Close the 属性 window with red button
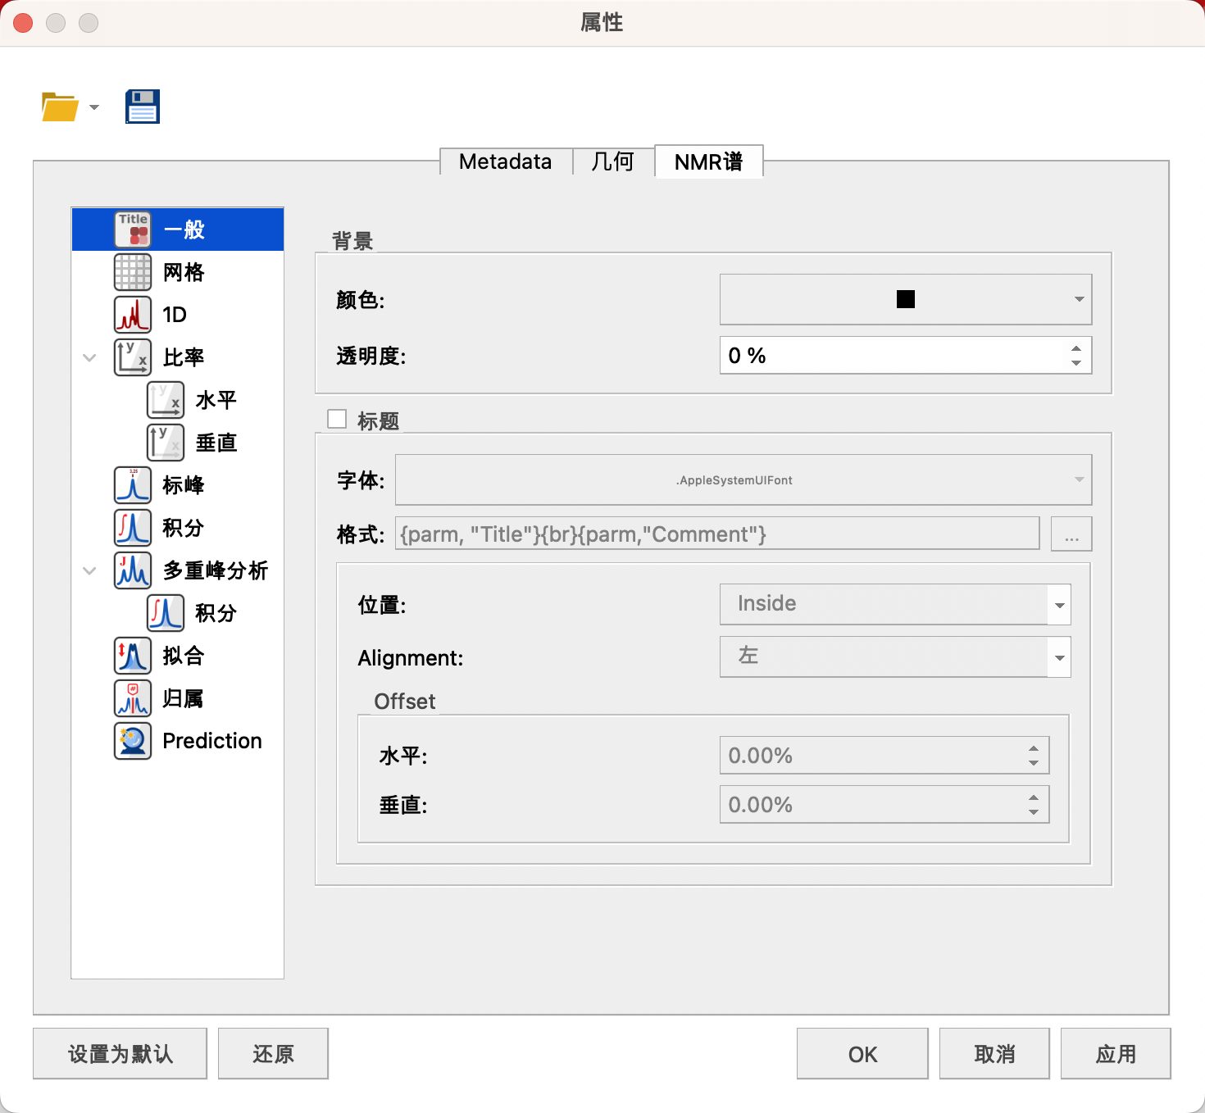The width and height of the screenshot is (1205, 1113). click(23, 23)
